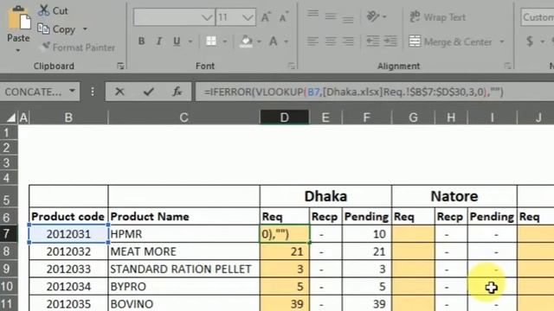
Task: Select the Format Painter tool
Action: pos(79,48)
